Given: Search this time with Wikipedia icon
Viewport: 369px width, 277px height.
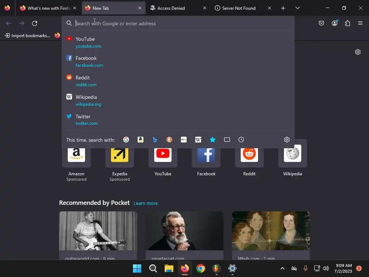Looking at the screenshot, I should tap(198, 140).
